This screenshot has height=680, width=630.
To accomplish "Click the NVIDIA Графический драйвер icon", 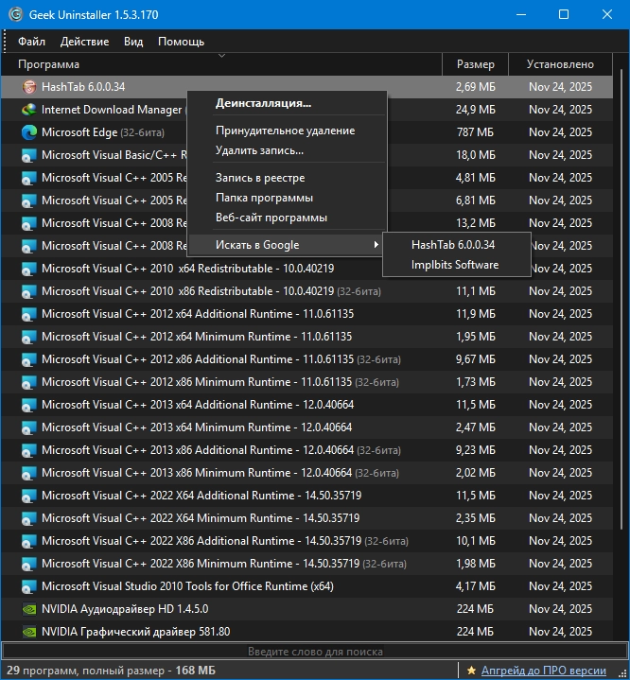I will pyautogui.click(x=28, y=632).
